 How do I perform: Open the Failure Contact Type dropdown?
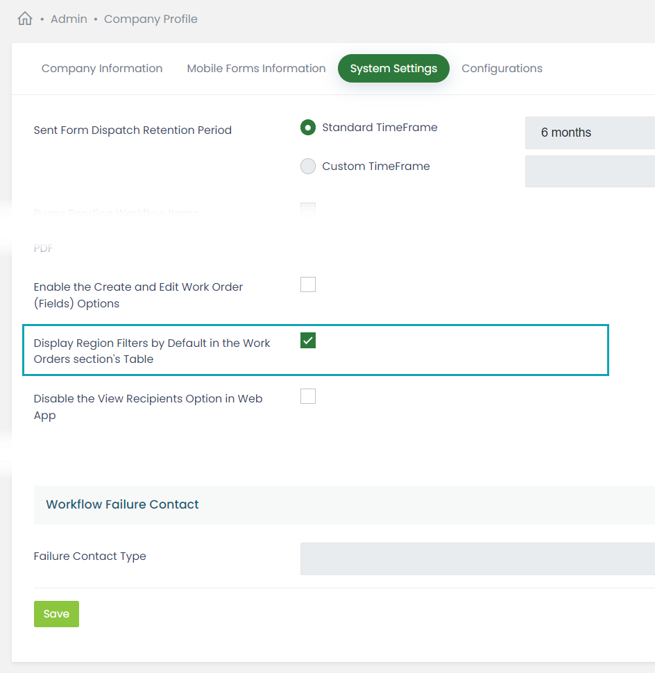pyautogui.click(x=477, y=559)
